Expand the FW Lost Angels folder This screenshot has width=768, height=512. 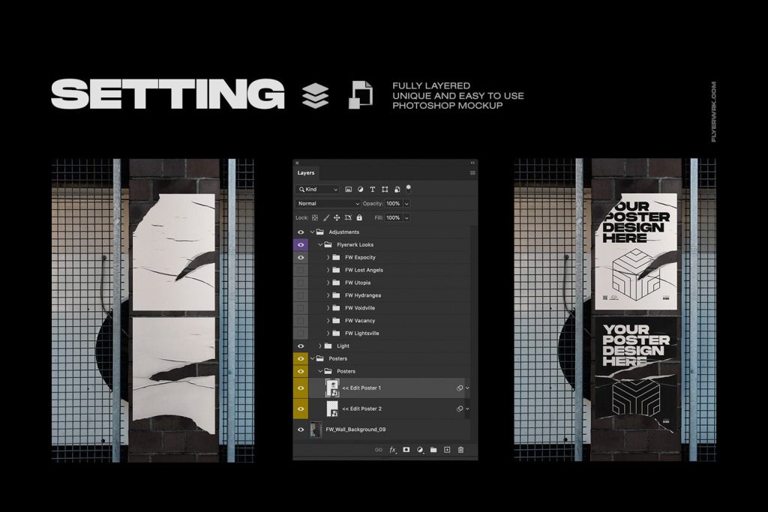tap(328, 270)
